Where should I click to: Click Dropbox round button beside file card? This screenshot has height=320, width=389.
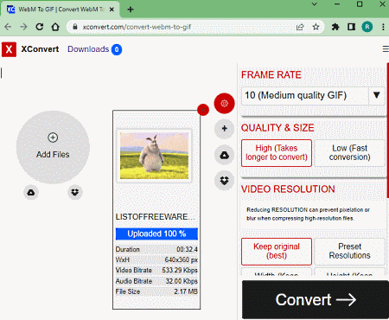224,181
